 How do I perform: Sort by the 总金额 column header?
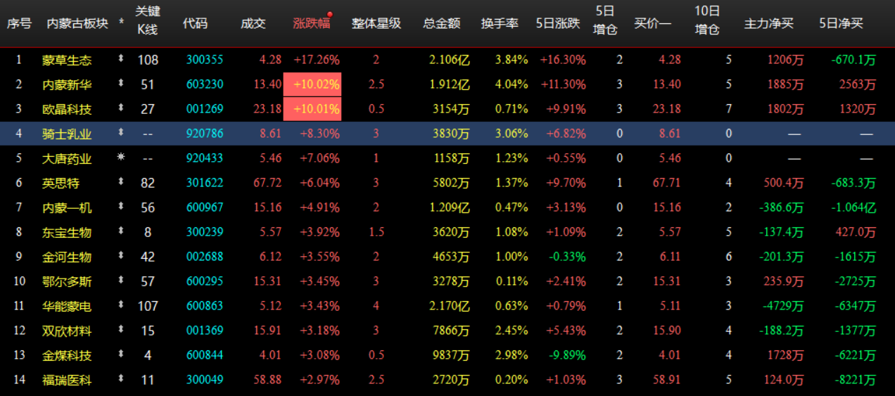442,23
